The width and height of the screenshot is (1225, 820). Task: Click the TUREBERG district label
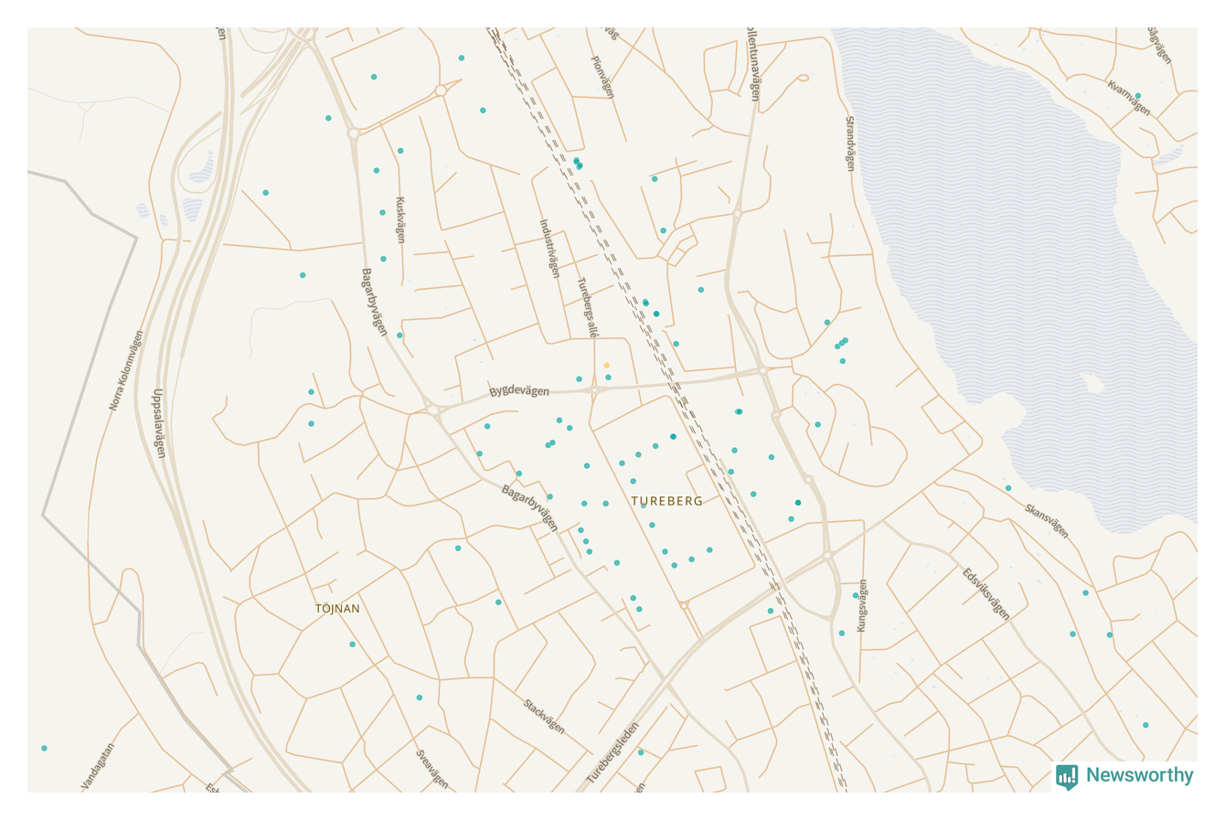pyautogui.click(x=667, y=501)
